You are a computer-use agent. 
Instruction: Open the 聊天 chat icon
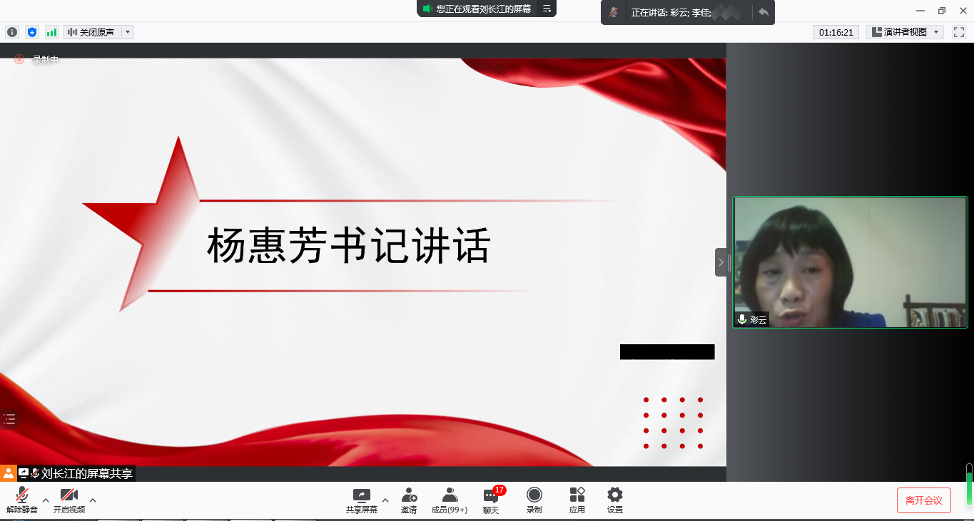point(491,500)
